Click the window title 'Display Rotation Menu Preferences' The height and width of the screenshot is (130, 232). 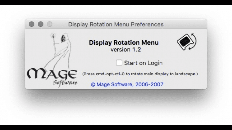point(116,24)
